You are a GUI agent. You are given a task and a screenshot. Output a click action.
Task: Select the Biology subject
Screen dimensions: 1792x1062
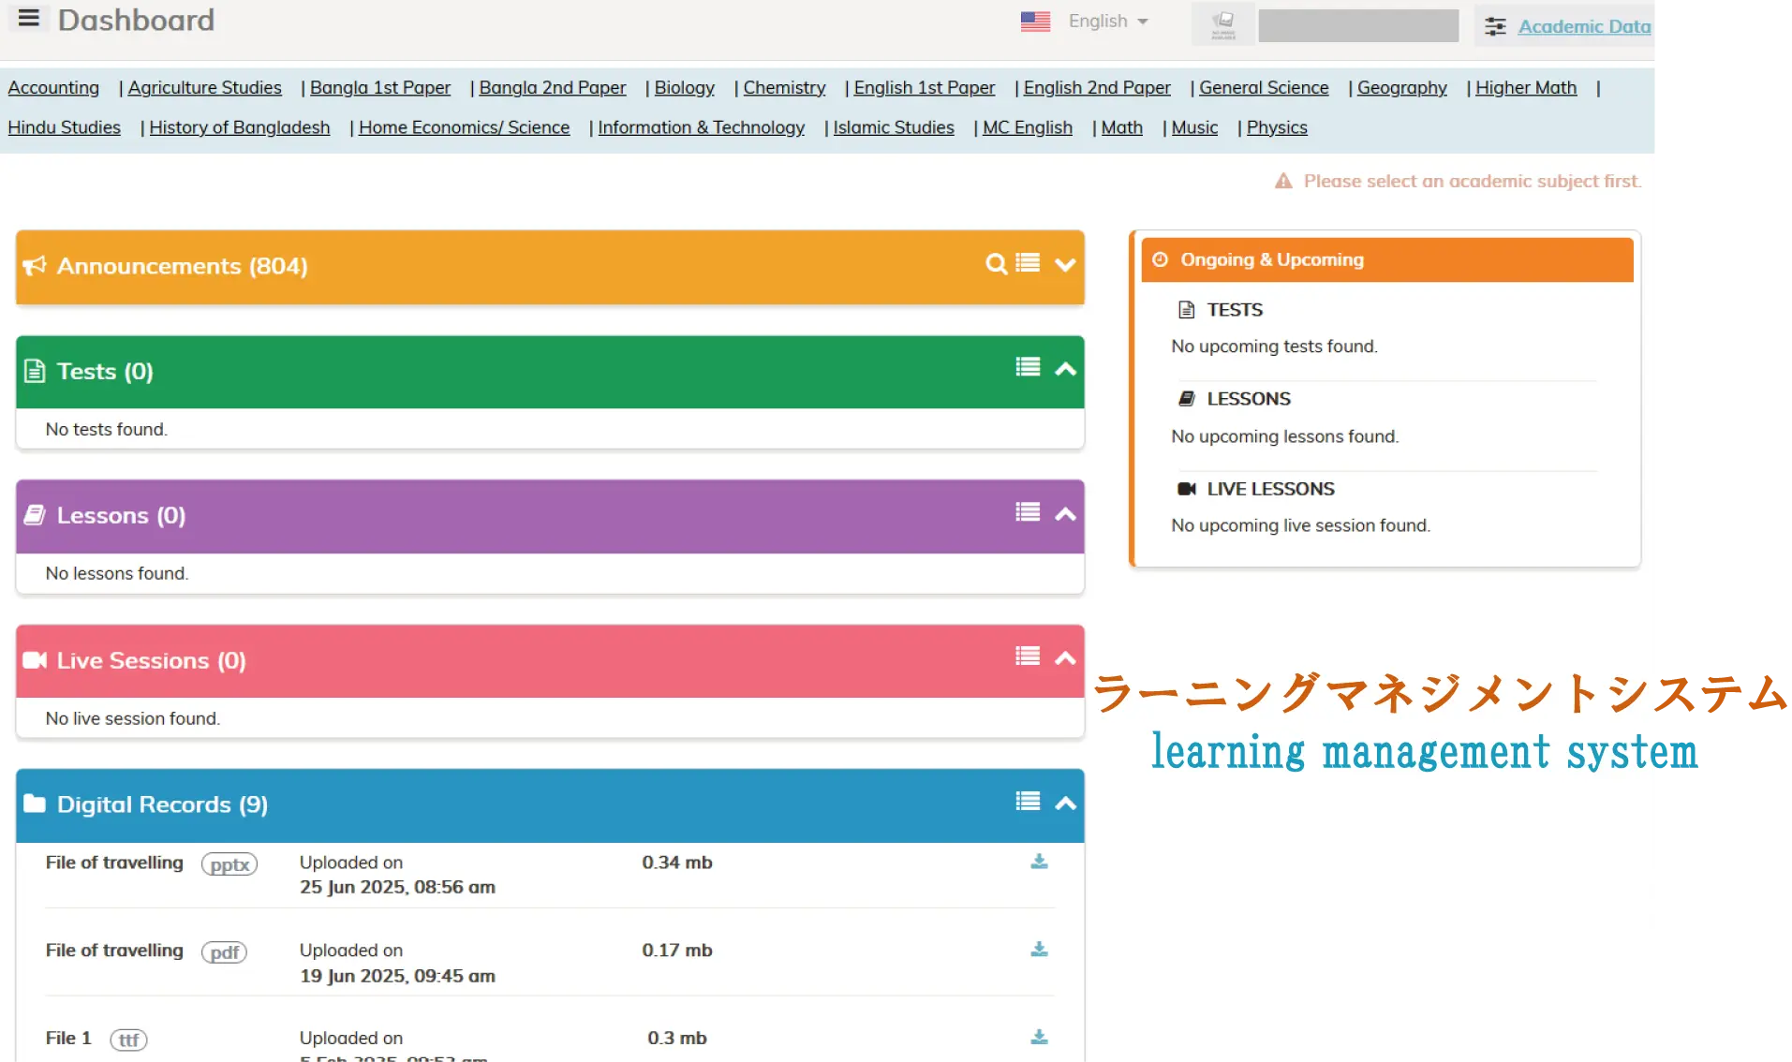point(684,87)
